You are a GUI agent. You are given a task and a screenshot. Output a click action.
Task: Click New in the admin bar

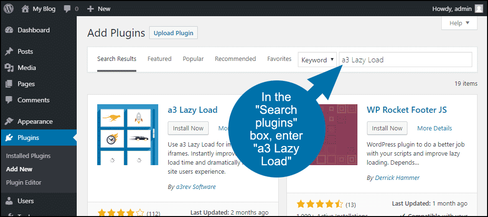tap(104, 9)
